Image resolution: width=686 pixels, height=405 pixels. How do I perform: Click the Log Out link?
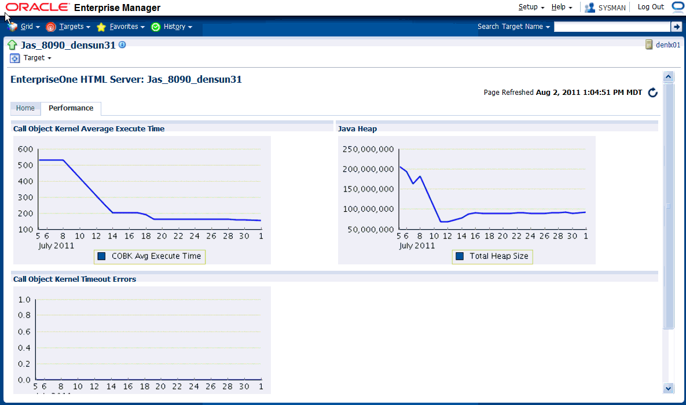click(x=651, y=7)
